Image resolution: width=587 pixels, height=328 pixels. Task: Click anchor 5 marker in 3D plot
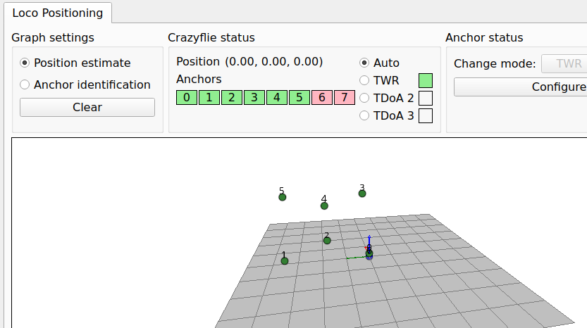pos(283,197)
